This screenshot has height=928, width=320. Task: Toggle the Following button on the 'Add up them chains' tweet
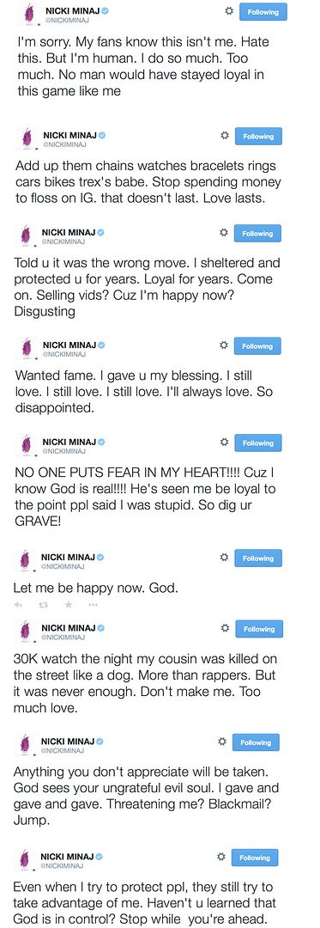pyautogui.click(x=258, y=136)
